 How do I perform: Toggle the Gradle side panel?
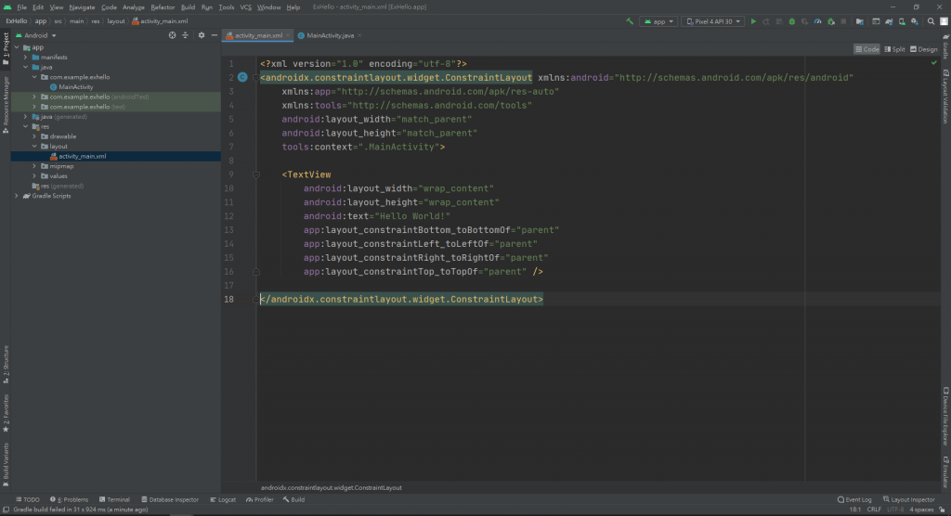tap(945, 46)
